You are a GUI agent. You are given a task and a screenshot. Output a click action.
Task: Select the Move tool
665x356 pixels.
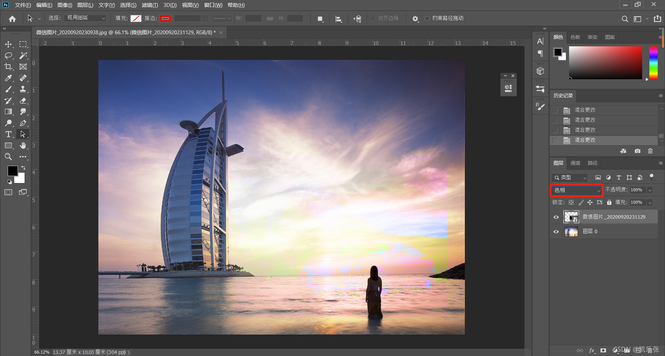click(8, 44)
